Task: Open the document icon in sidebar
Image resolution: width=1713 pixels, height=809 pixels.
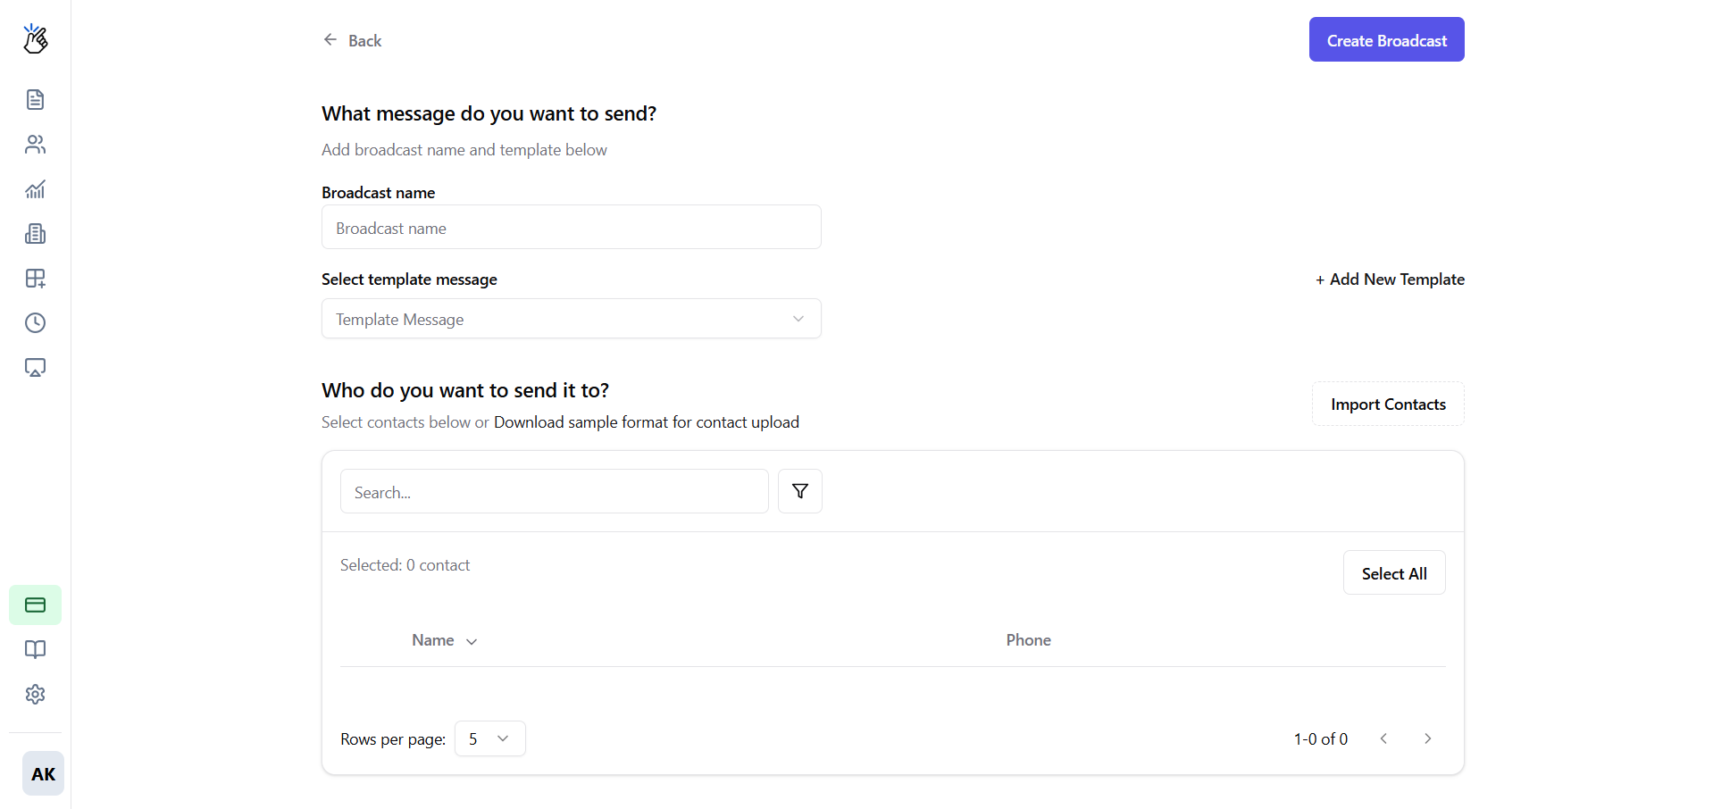Action: 35,99
